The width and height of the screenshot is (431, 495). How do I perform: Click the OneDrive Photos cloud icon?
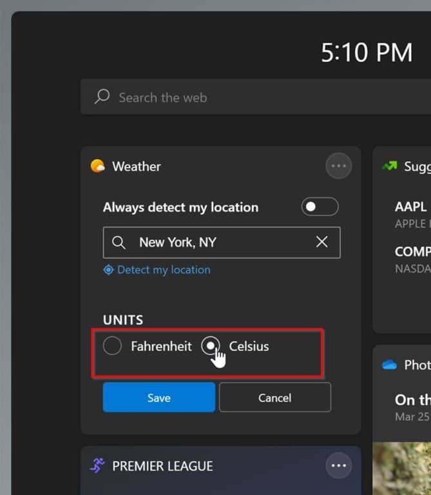(389, 365)
